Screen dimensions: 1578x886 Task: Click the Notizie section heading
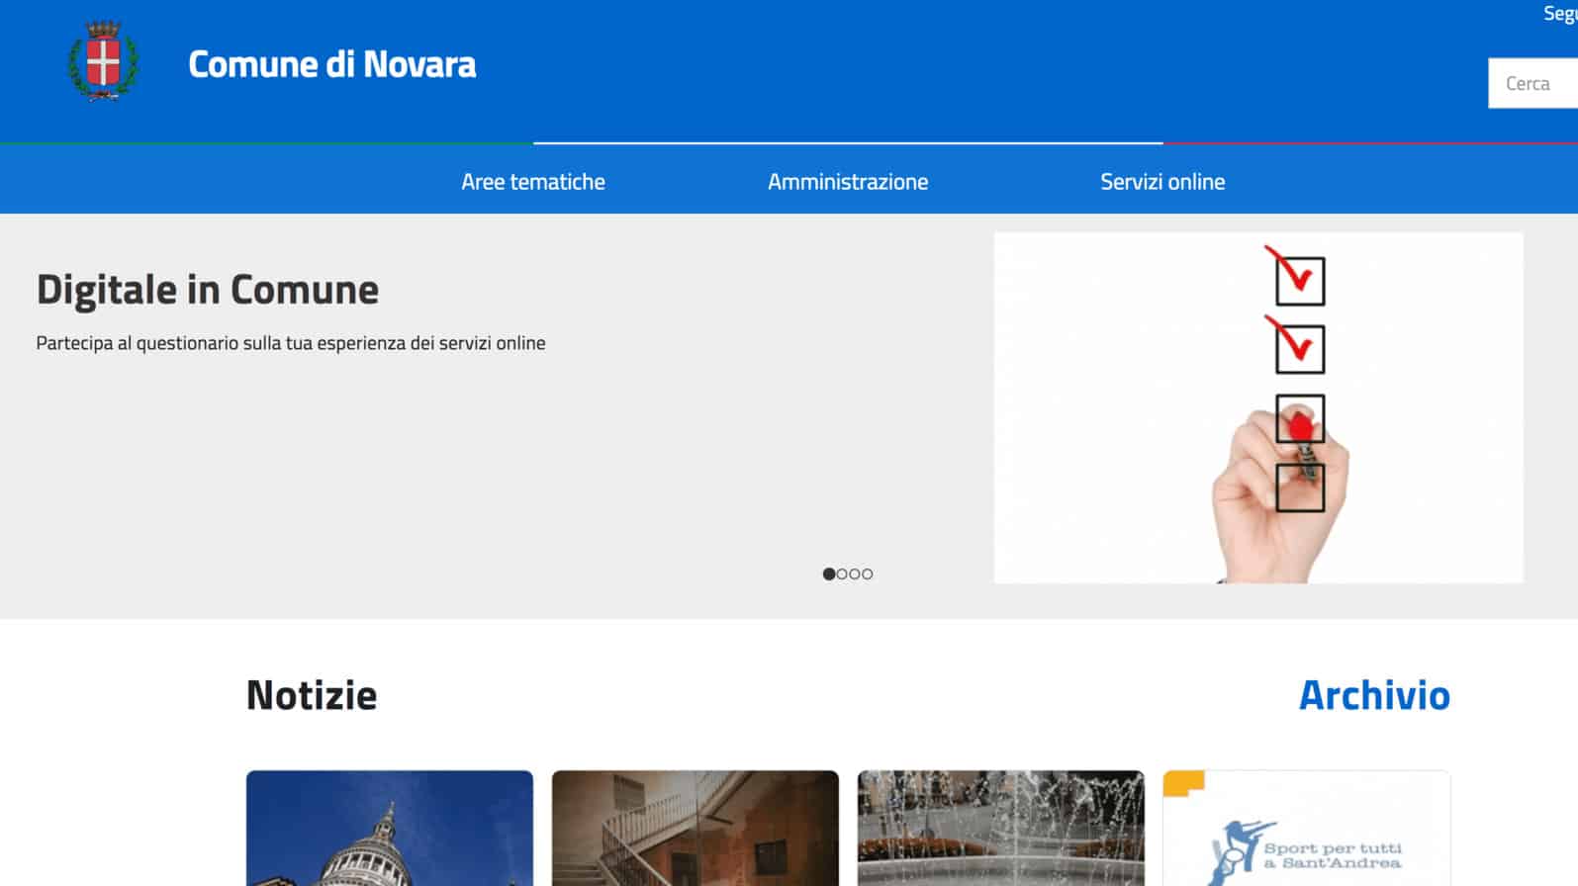[312, 695]
